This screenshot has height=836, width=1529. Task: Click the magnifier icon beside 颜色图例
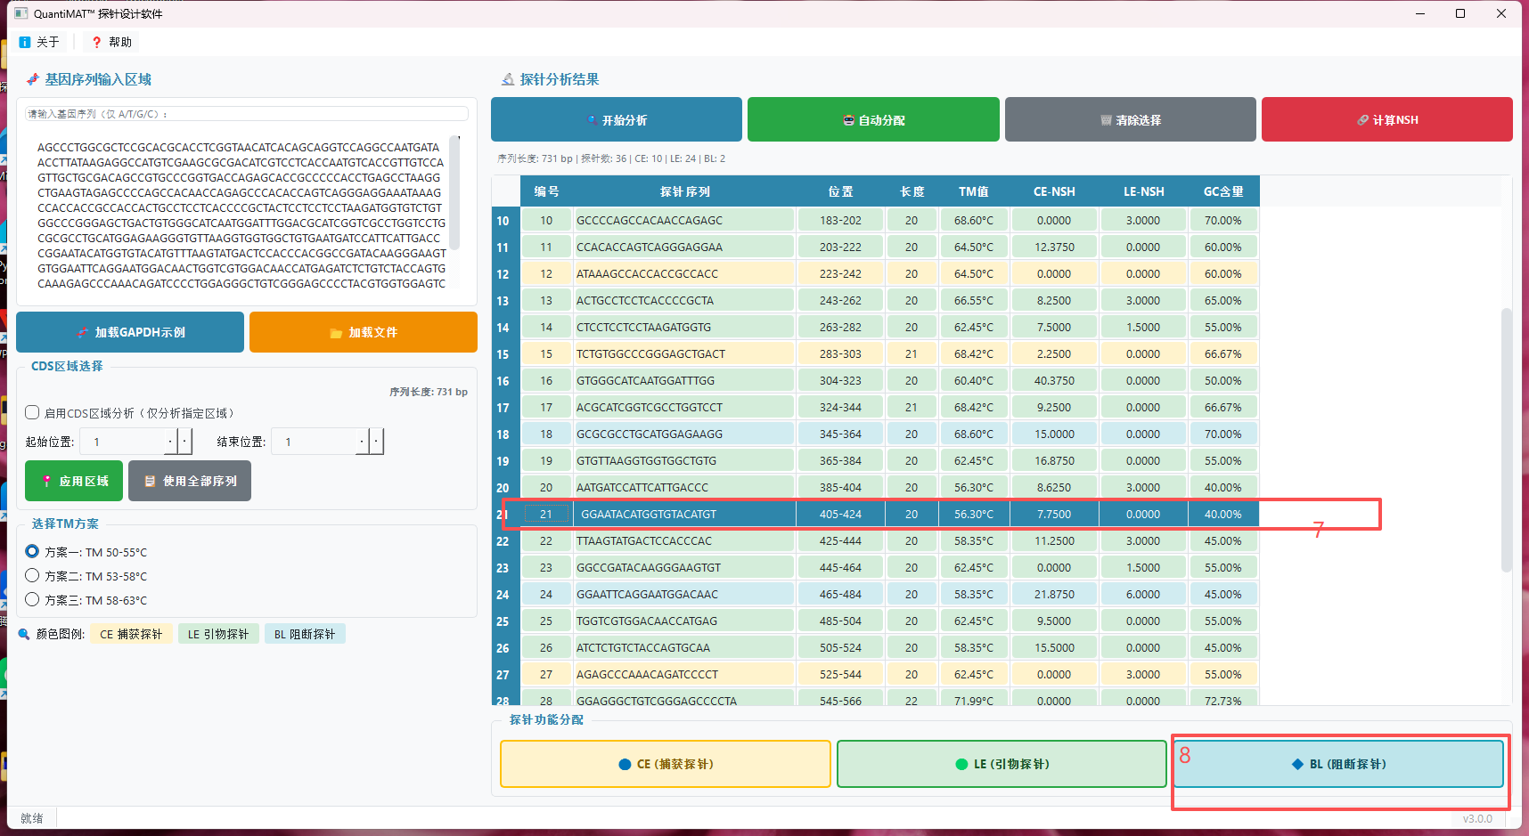[23, 633]
